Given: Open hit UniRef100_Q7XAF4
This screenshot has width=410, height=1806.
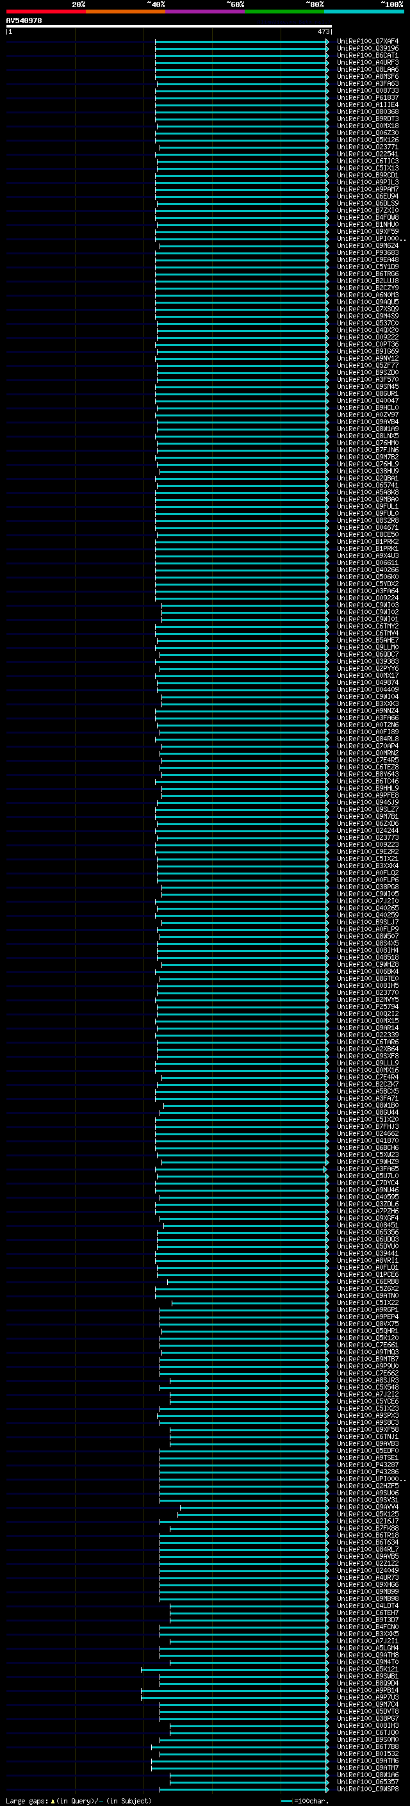Looking at the screenshot, I should (x=368, y=42).
